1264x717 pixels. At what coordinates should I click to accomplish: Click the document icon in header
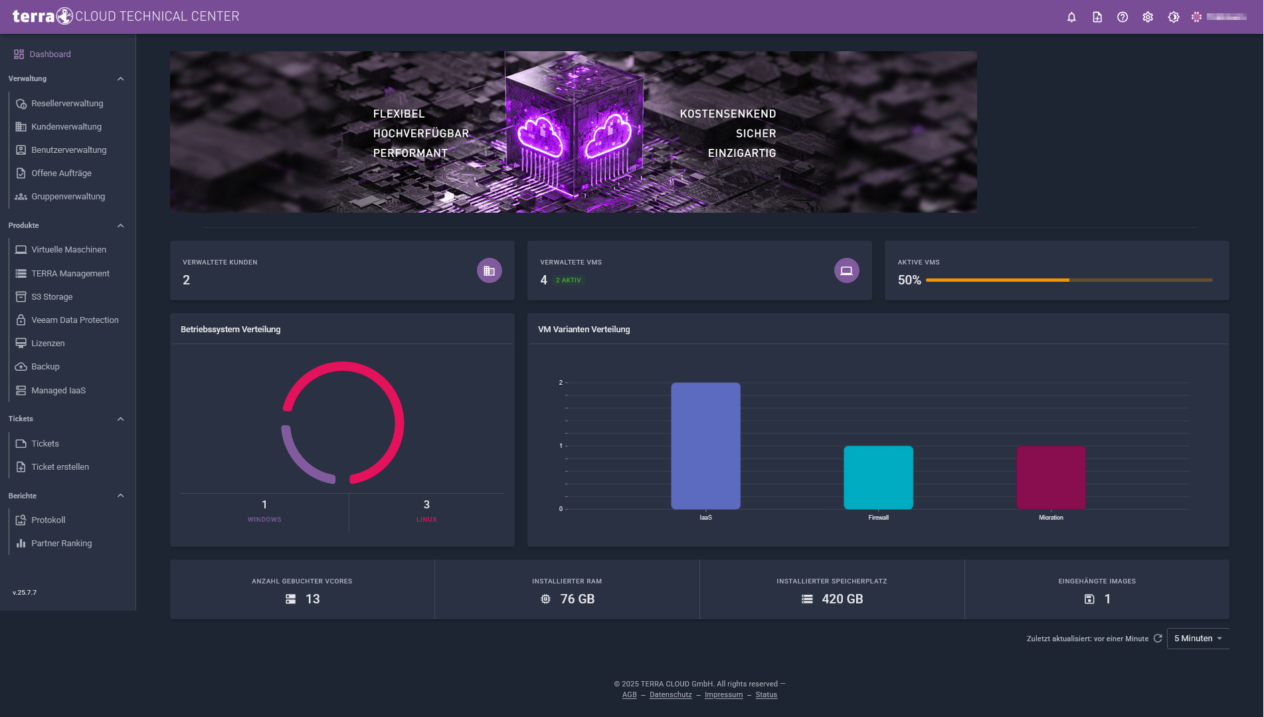[x=1097, y=17]
